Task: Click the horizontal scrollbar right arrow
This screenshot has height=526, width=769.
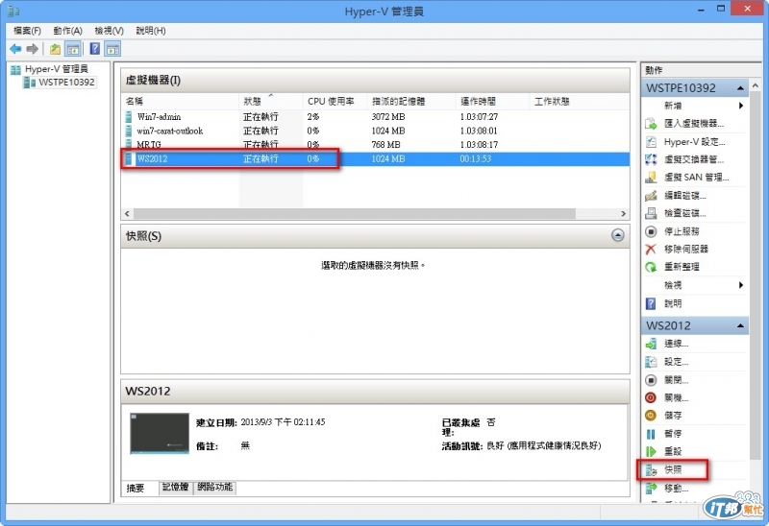Action: click(623, 213)
